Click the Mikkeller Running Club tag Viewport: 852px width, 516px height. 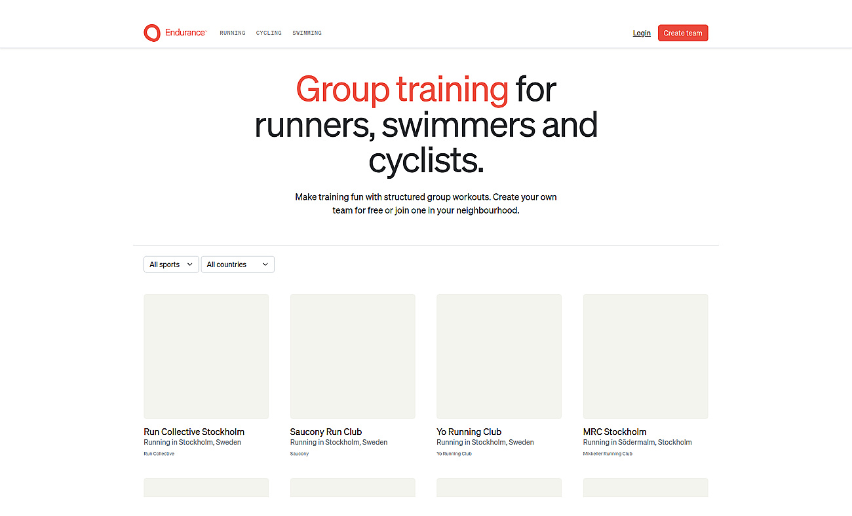(x=608, y=454)
